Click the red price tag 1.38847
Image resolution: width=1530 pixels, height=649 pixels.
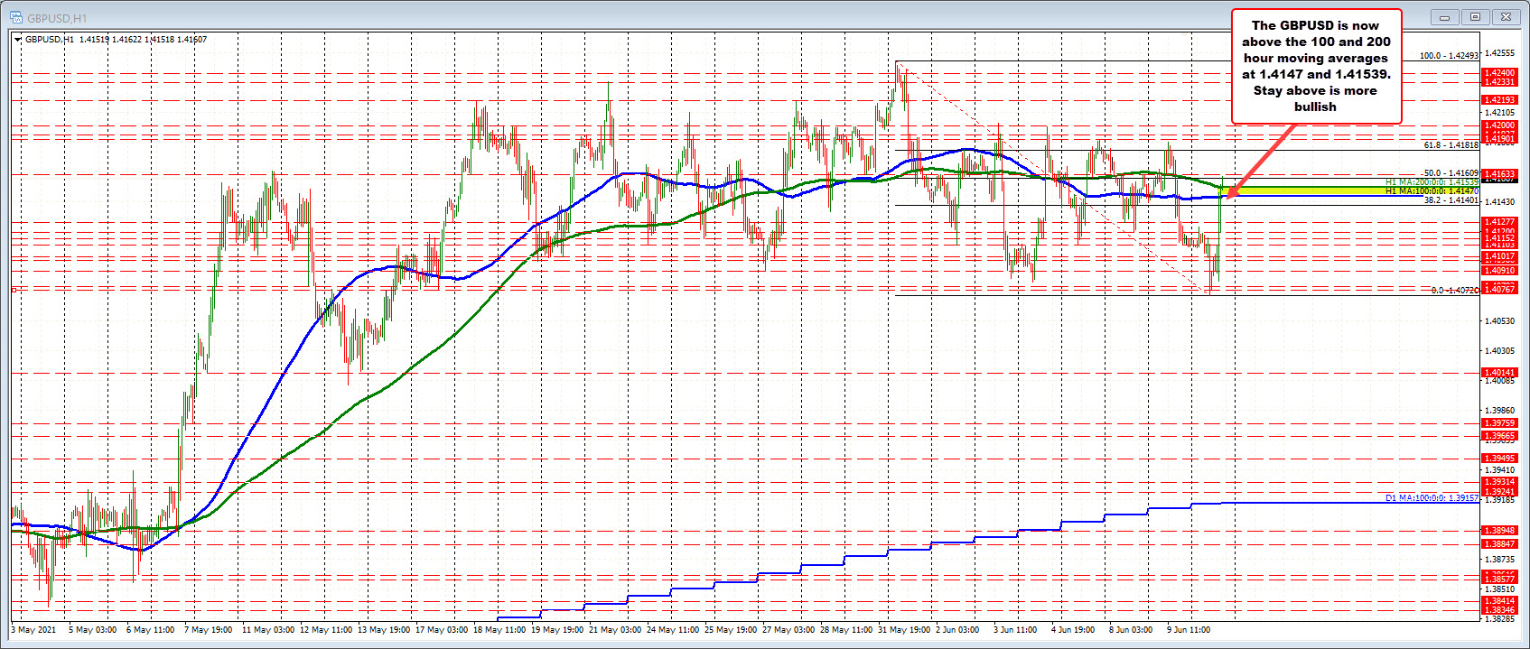(1500, 544)
